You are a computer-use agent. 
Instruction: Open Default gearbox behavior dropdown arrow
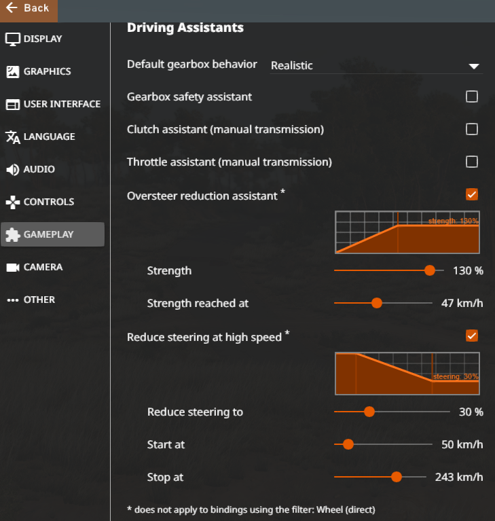[x=474, y=66]
